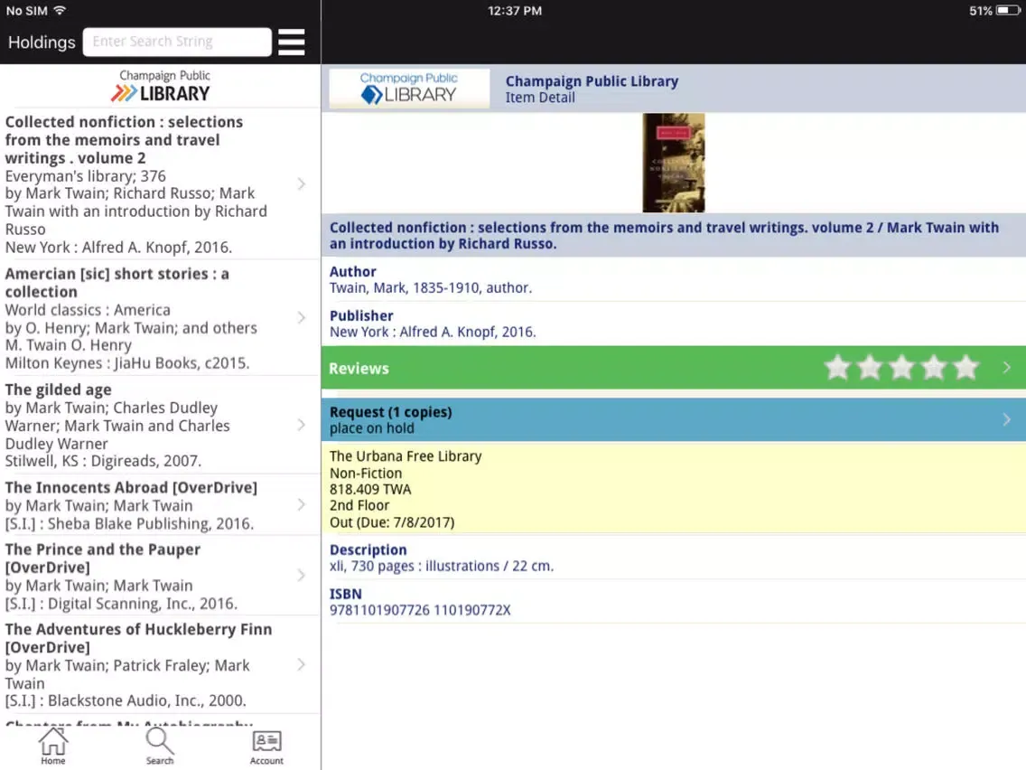This screenshot has width=1026, height=770.
Task: Open the green Reviews bar
Action: 674,368
